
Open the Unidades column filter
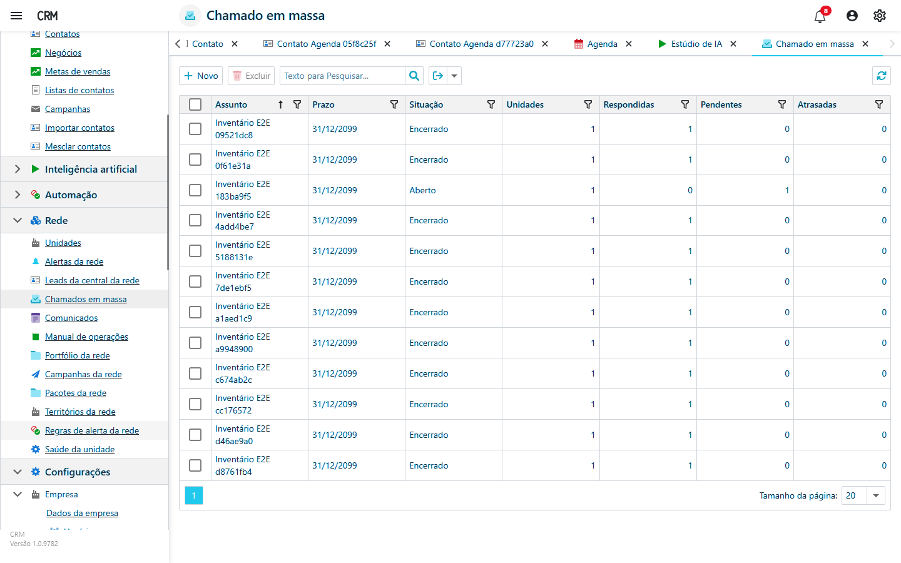click(x=588, y=104)
